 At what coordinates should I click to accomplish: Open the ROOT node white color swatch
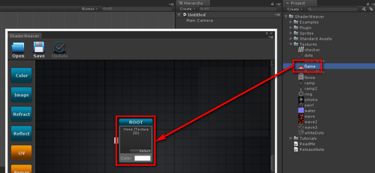[142, 158]
